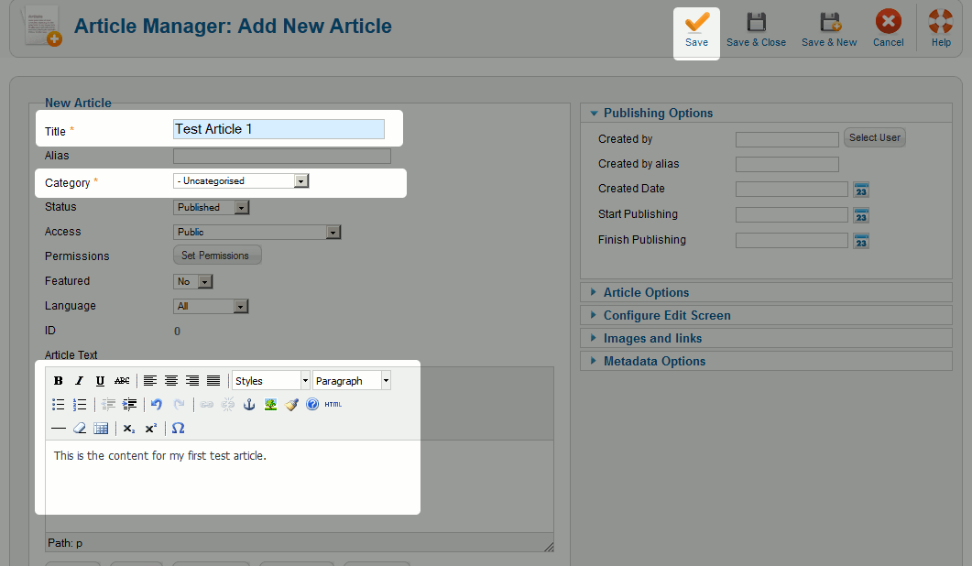The image size is (972, 566).
Task: Insert a table
Action: pos(101,429)
